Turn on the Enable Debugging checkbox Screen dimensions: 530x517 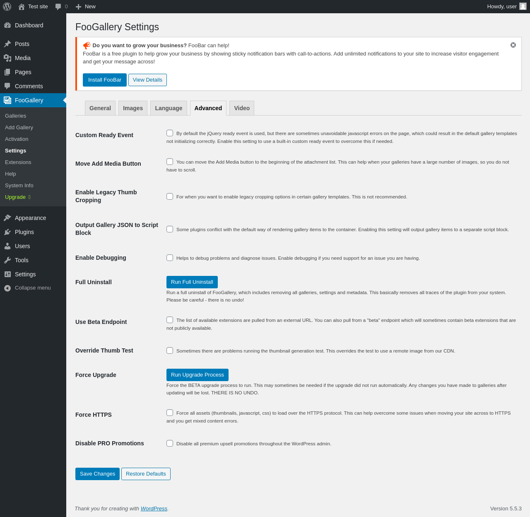[x=170, y=258]
